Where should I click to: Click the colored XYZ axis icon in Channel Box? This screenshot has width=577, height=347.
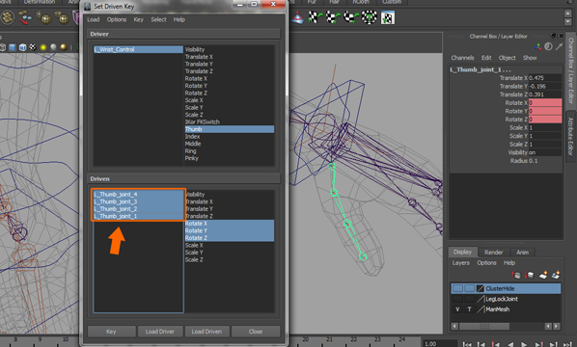[537, 46]
